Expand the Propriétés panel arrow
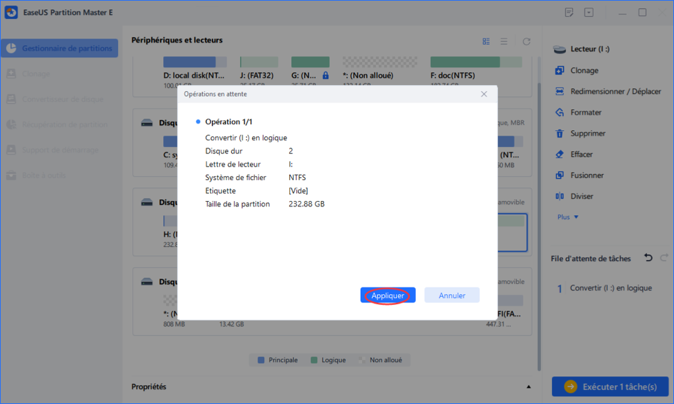This screenshot has width=674, height=404. click(528, 386)
